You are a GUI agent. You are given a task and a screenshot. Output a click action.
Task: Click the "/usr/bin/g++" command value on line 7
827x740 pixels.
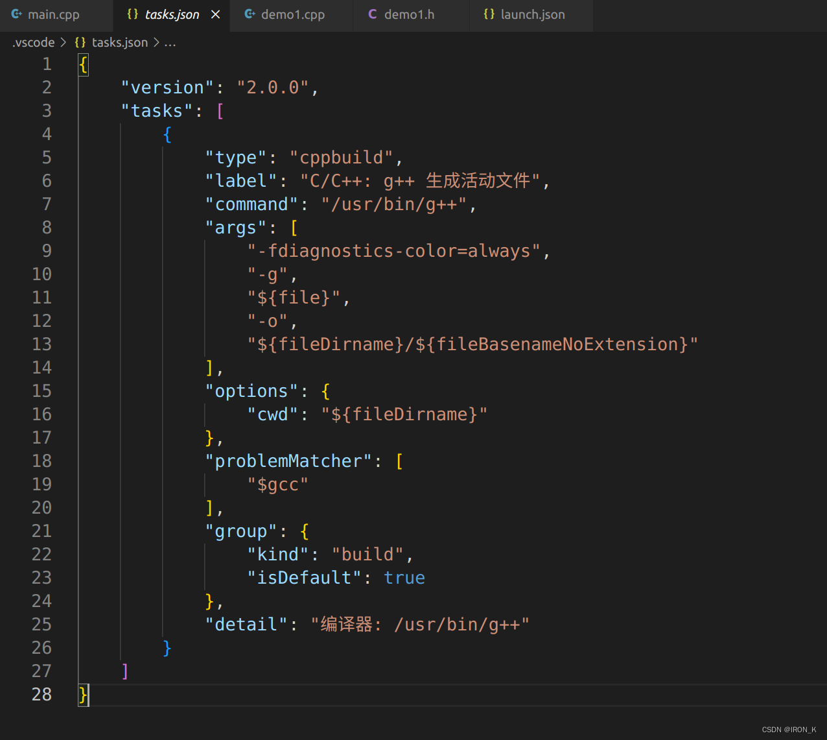tap(394, 204)
